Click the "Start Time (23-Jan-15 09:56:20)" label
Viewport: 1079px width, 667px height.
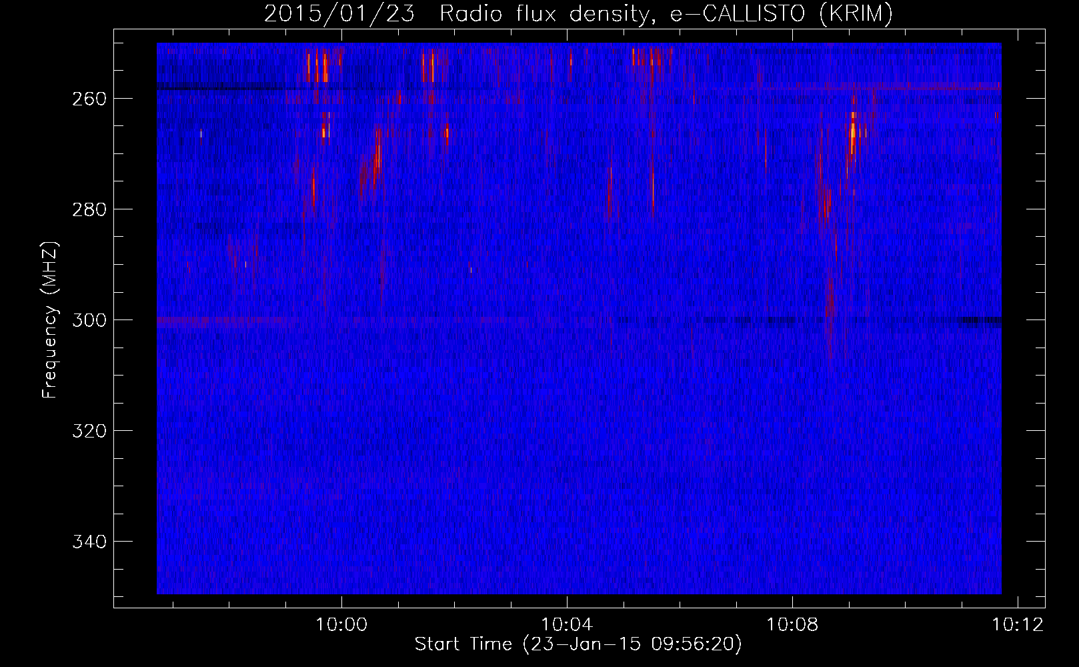click(x=578, y=644)
